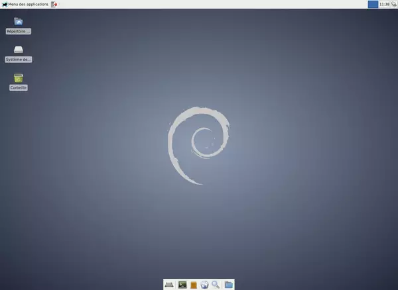398x290 pixels.
Task: Click the logout action icon with red dot
Action: (54, 5)
